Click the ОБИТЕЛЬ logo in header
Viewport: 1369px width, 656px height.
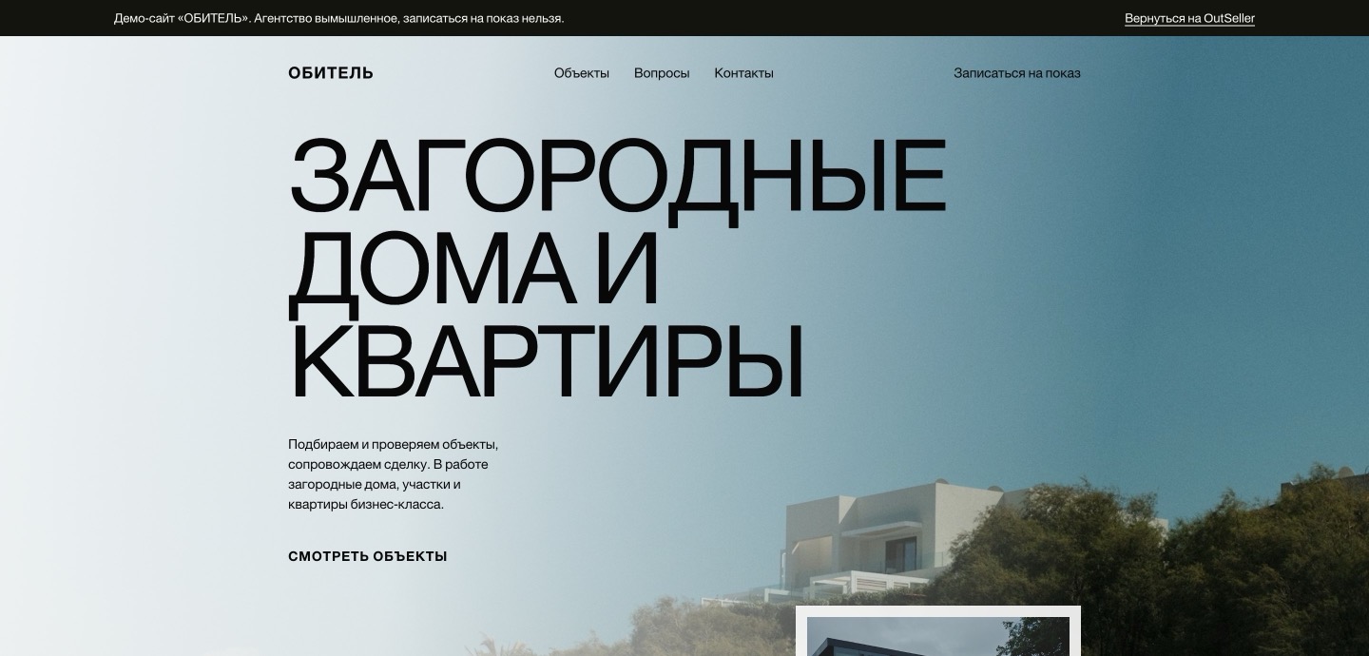[331, 73]
